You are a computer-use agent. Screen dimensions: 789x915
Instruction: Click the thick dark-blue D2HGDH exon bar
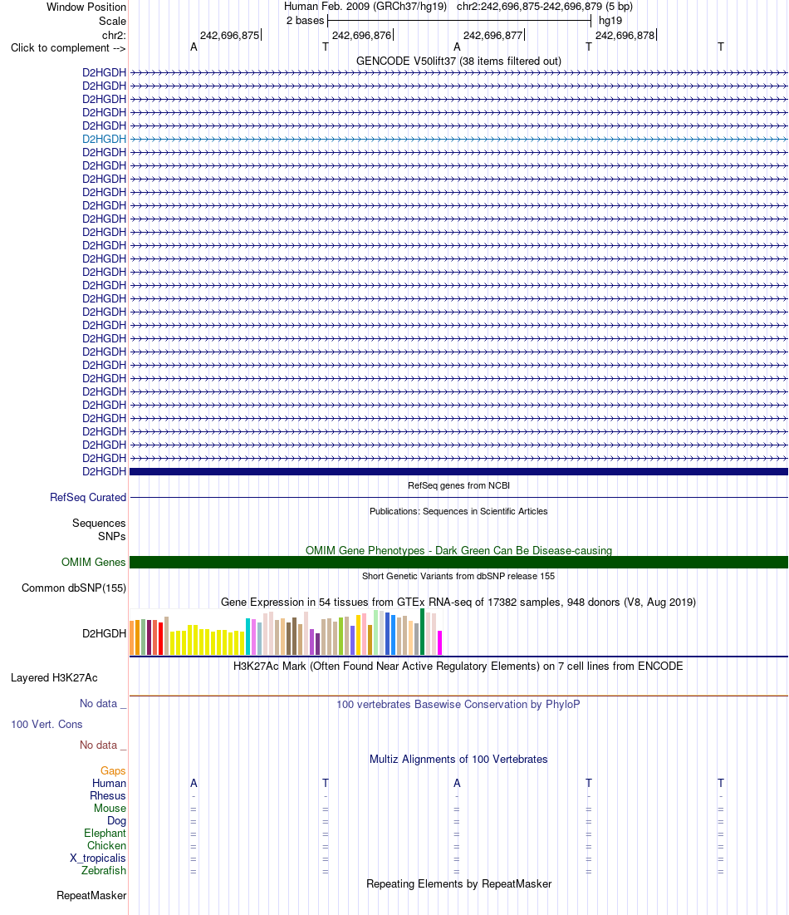(x=458, y=471)
